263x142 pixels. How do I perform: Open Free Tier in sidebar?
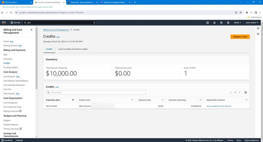pyautogui.click(x=7, y=89)
